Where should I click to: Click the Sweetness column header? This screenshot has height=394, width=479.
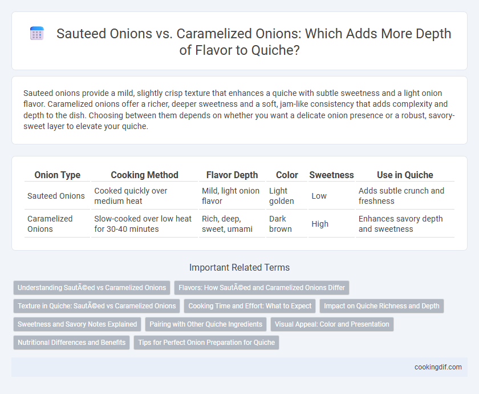point(331,175)
